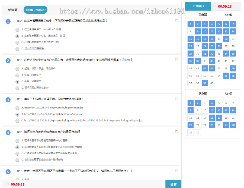Open question 19 in the single-choice grid
The image size is (244, 188).
tap(219, 39)
